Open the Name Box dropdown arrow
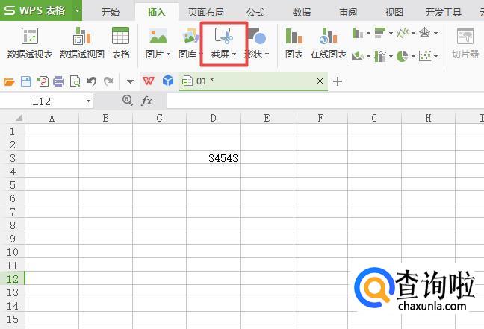 (x=89, y=101)
